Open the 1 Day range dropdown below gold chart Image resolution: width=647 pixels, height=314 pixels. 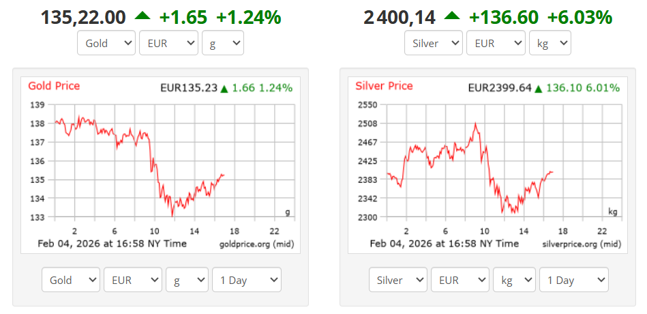point(246,280)
